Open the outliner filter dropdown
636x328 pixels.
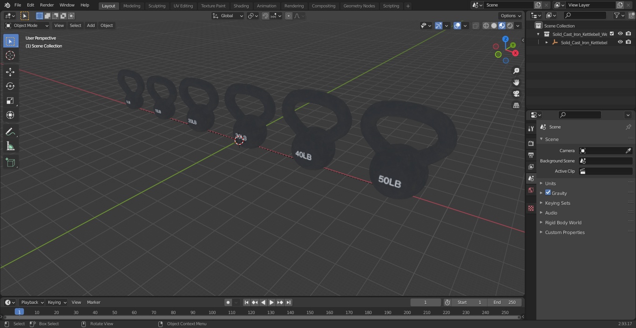(x=619, y=15)
